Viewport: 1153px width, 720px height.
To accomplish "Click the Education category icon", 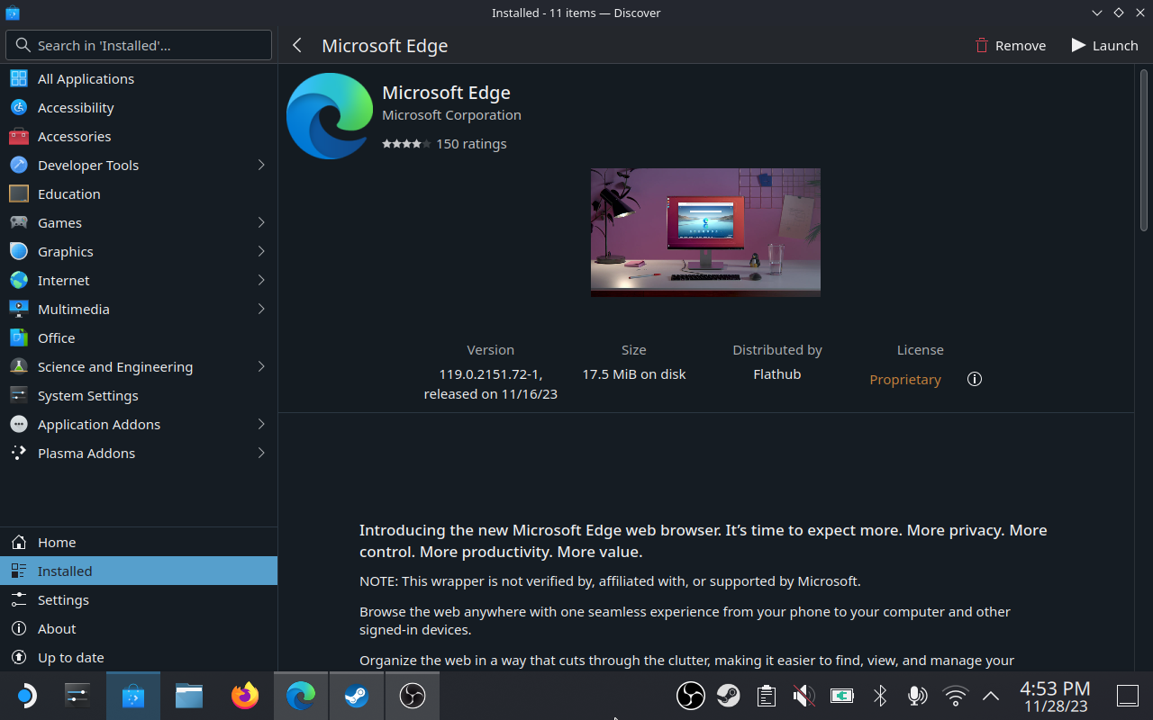I will pyautogui.click(x=19, y=193).
